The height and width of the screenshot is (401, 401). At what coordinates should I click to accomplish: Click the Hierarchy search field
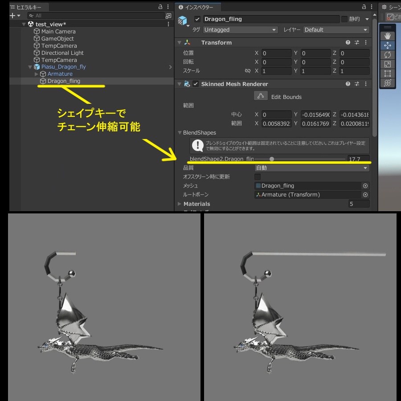[x=96, y=16]
